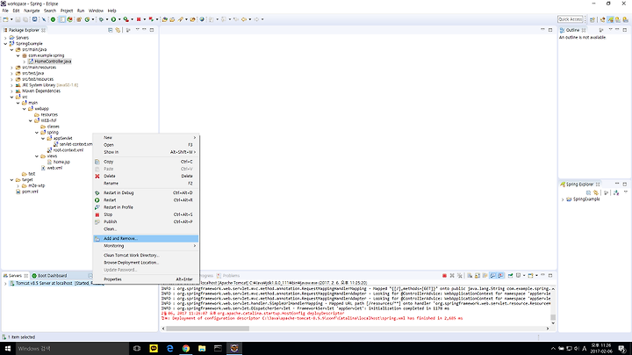Click the console horizontal scrollbar thumb
632x355 pixels.
tap(207, 329)
